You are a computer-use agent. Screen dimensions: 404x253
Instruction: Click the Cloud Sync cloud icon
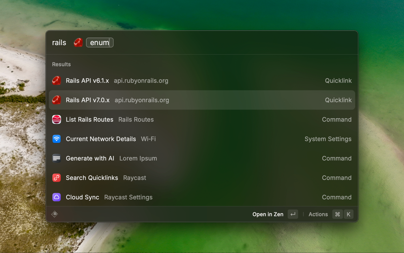pos(57,197)
